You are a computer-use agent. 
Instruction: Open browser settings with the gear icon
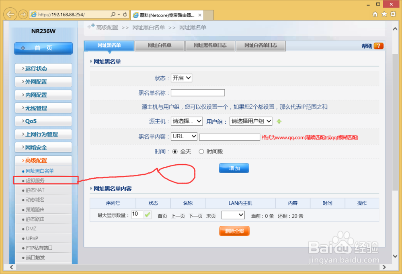coord(393,14)
